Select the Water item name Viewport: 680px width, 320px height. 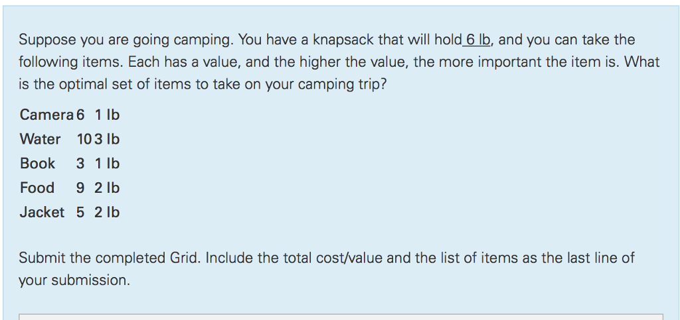pyautogui.click(x=40, y=139)
